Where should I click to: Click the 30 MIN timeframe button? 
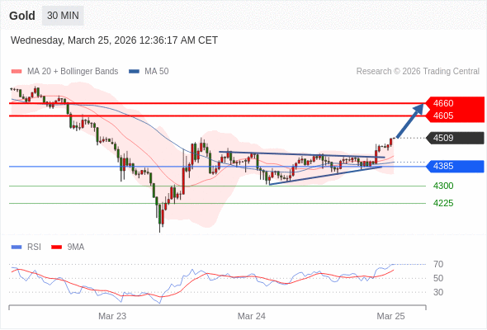coord(63,15)
